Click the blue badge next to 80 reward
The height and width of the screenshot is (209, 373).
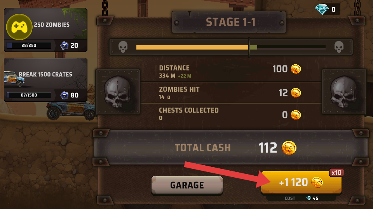pos(64,95)
